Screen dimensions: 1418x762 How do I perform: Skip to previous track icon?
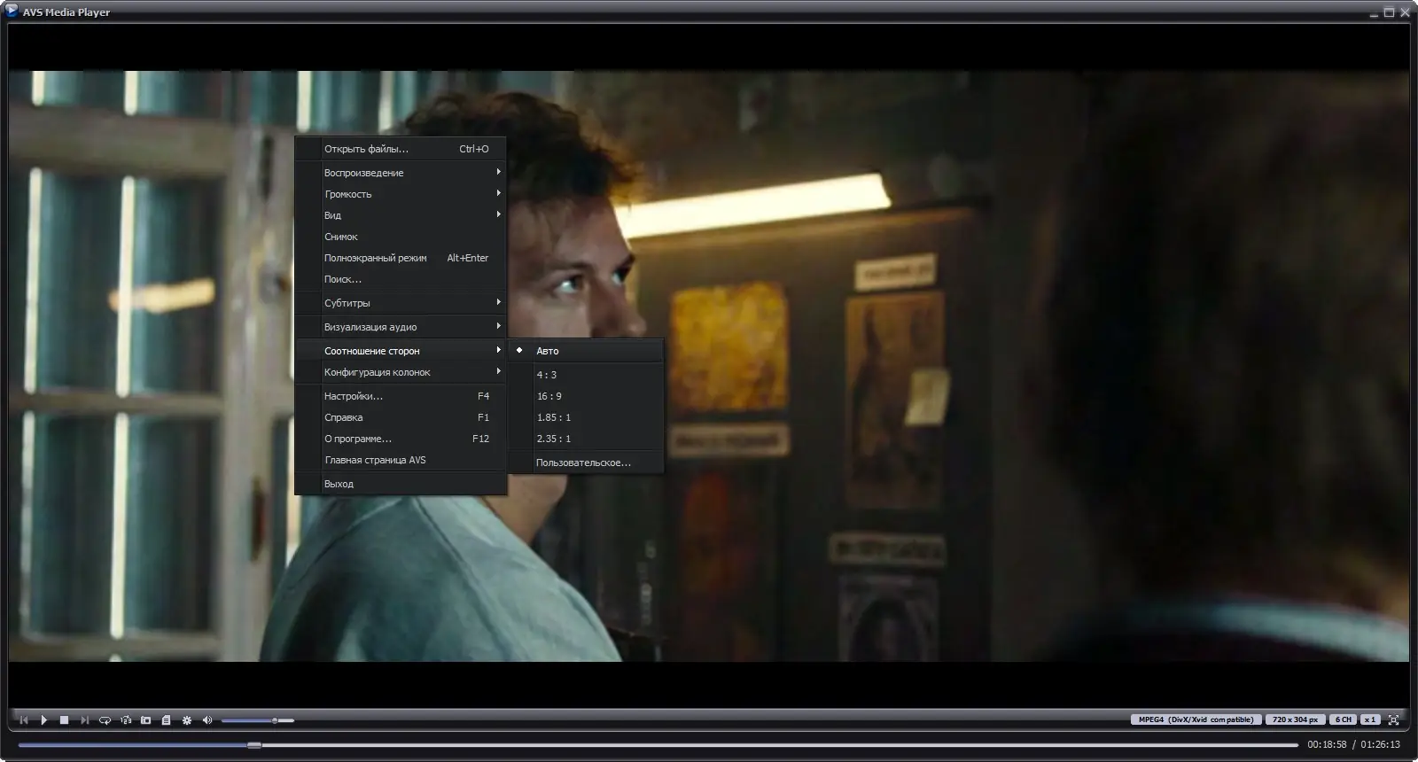click(x=24, y=720)
